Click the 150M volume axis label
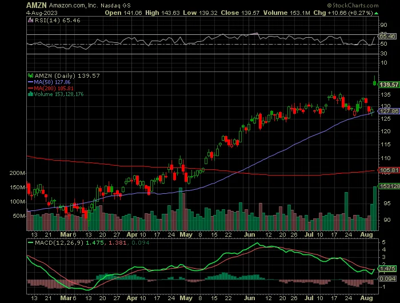 [x=17, y=188]
